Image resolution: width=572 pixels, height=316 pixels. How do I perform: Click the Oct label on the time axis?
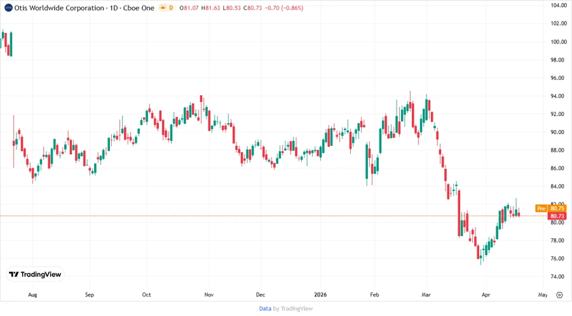[x=146, y=294]
